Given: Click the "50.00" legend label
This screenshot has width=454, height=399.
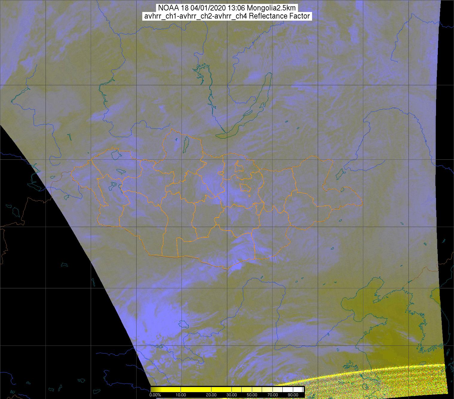Looking at the screenshot, I should coord(252,395).
